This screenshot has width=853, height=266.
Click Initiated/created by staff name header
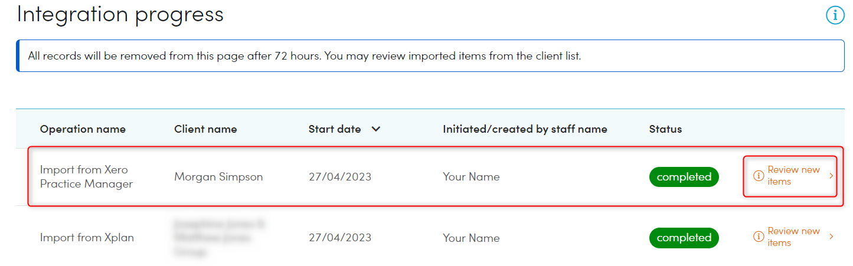(525, 129)
